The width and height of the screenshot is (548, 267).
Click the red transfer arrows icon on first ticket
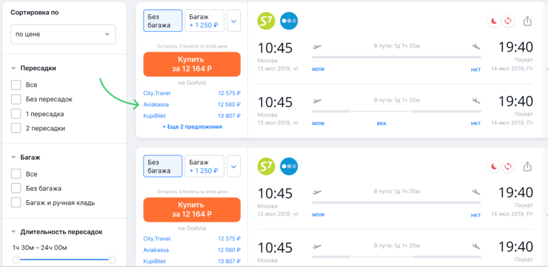[508, 21]
